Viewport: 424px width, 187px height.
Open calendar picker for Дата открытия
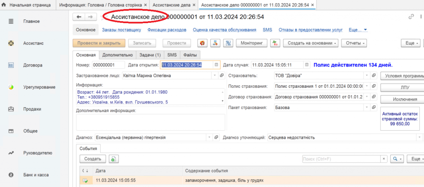point(216,65)
